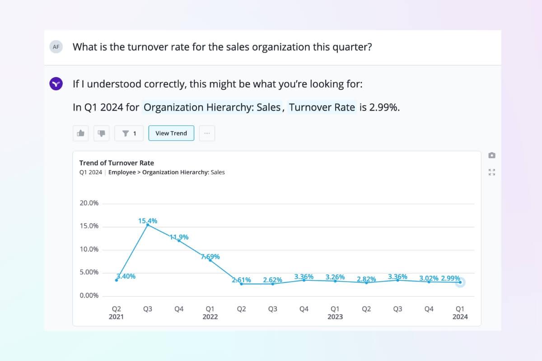The height and width of the screenshot is (361, 542).
Task: Click the Q1 2024 axis label
Action: (x=460, y=313)
